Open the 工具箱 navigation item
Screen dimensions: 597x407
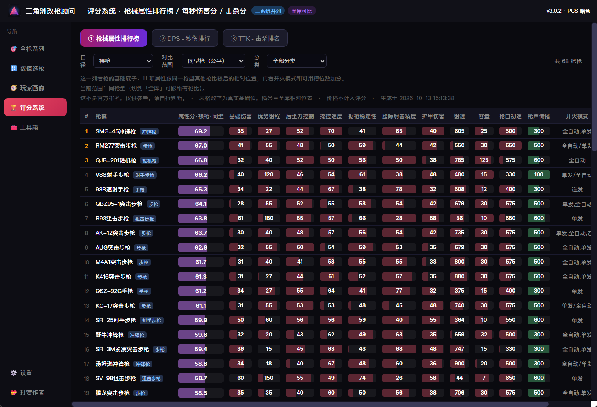[35, 127]
